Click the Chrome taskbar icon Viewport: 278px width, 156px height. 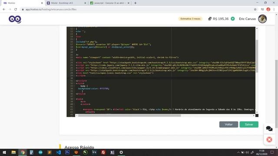coord(23,152)
